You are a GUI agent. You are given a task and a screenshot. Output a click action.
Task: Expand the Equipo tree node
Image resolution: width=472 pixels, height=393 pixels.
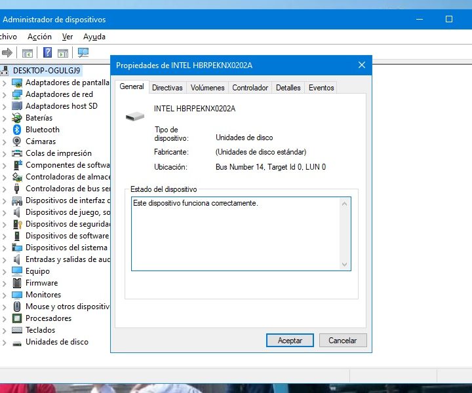coord(4,272)
